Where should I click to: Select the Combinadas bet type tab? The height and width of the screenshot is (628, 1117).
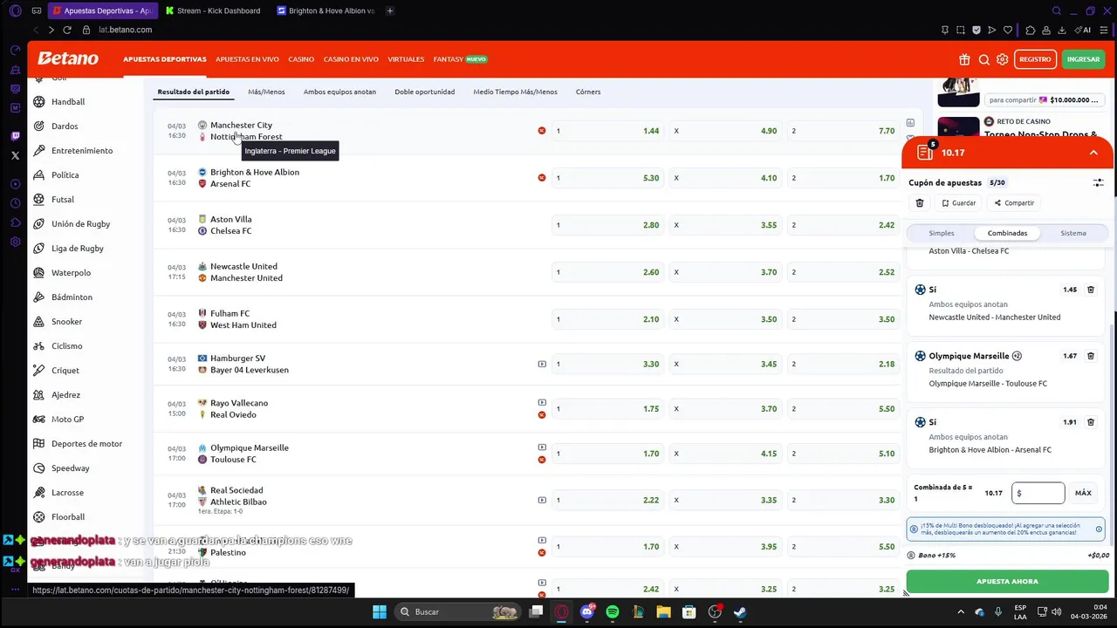pyautogui.click(x=1007, y=233)
